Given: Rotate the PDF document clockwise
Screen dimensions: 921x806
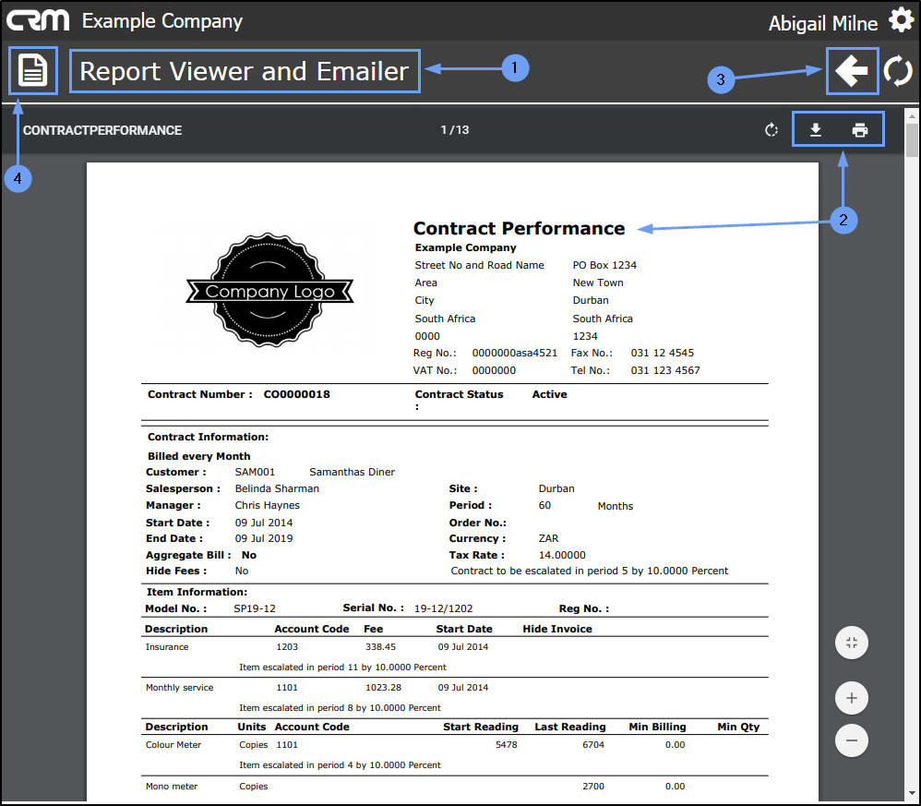Looking at the screenshot, I should 771,130.
